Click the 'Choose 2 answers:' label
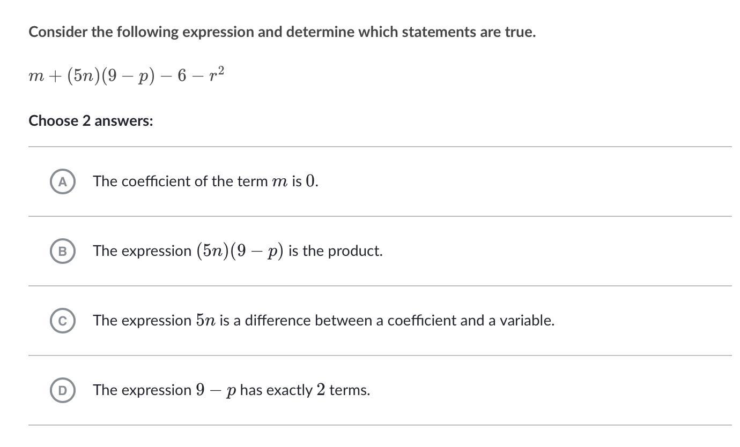 pyautogui.click(x=91, y=121)
